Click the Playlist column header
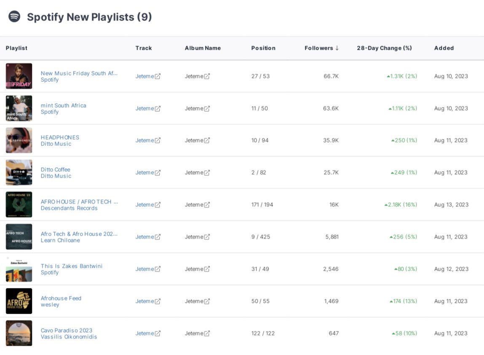Viewport: 484px width, 355px height. point(16,48)
